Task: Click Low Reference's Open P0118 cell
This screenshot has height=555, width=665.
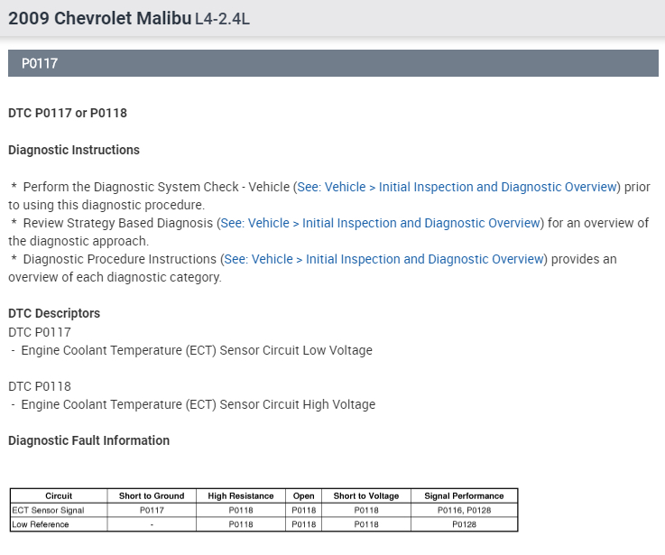Action: (x=304, y=524)
